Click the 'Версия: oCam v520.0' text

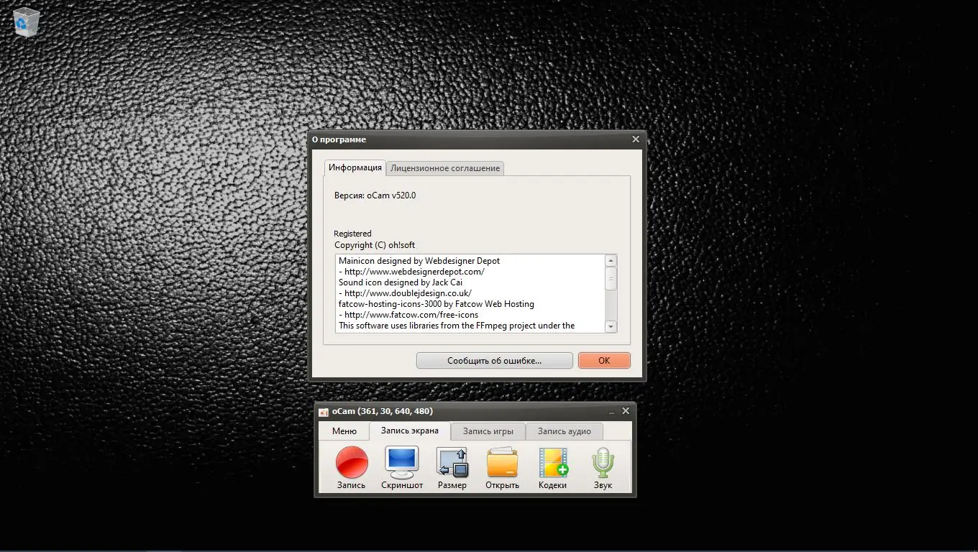click(x=375, y=195)
